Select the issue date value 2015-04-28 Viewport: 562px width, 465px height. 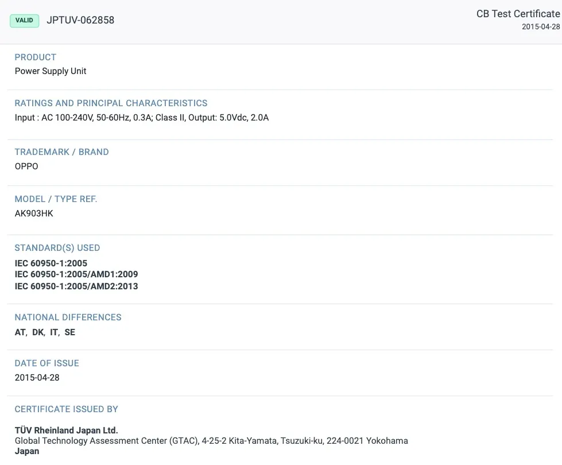[x=37, y=378]
